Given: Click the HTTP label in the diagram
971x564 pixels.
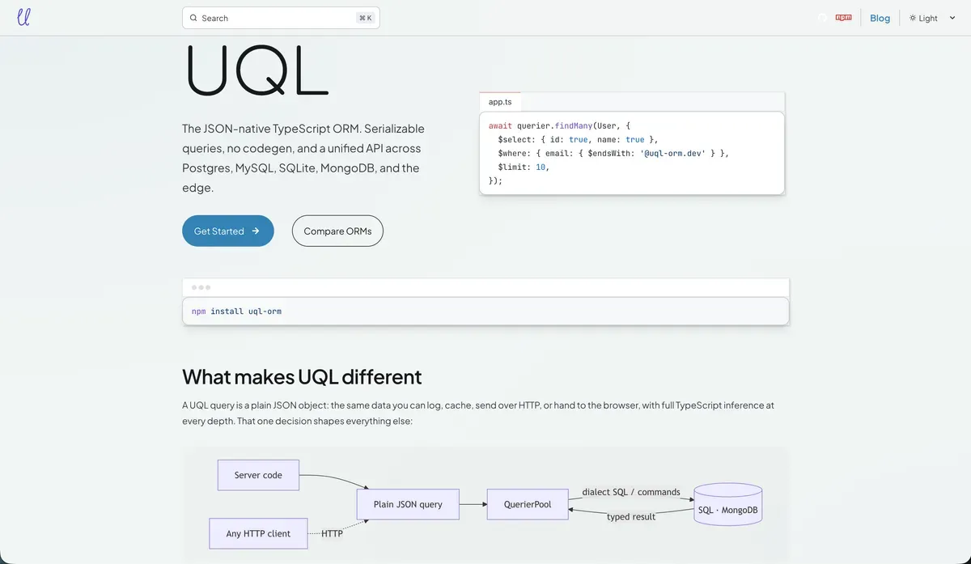Looking at the screenshot, I should (332, 533).
